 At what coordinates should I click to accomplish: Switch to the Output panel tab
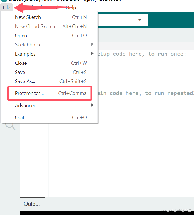32,204
